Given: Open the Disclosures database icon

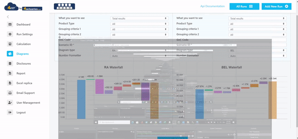Looking at the screenshot, I should 10,63.
